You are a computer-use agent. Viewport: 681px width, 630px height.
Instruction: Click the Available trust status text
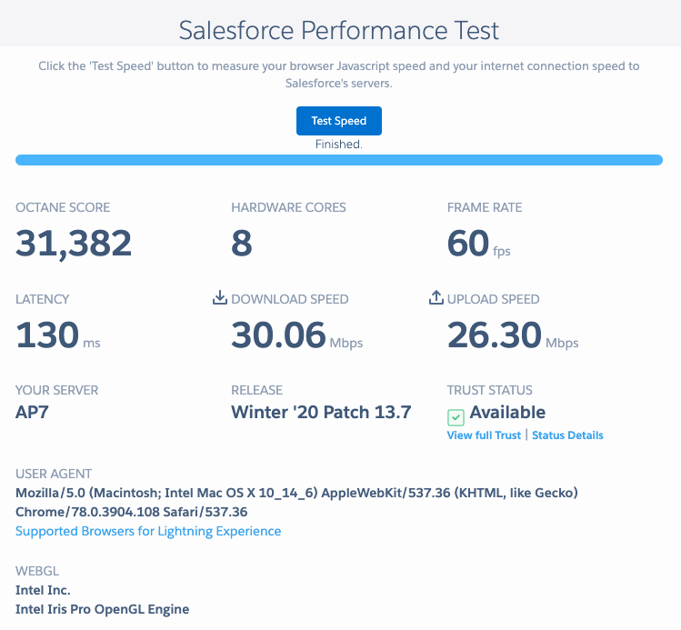pyautogui.click(x=507, y=412)
